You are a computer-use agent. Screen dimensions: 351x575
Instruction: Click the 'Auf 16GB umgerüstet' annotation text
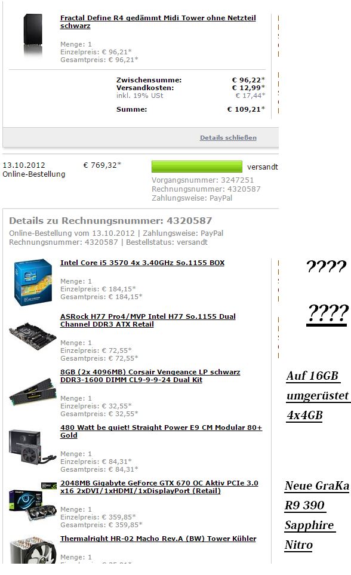click(318, 396)
